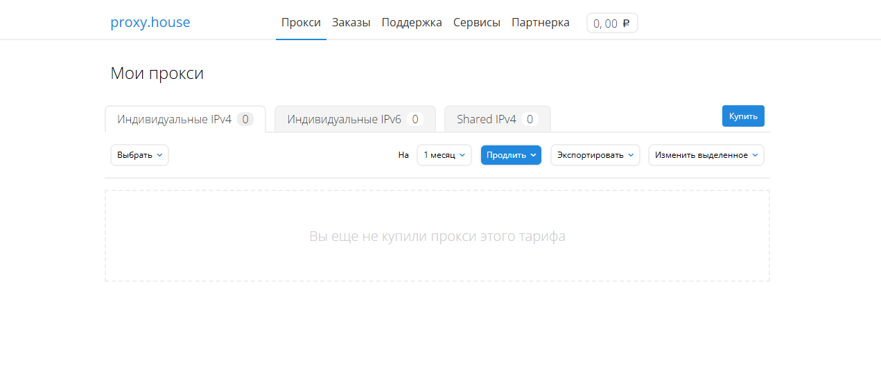Click the 0,00 ₽ balance button
Image resolution: width=881 pixels, height=387 pixels.
click(x=612, y=23)
